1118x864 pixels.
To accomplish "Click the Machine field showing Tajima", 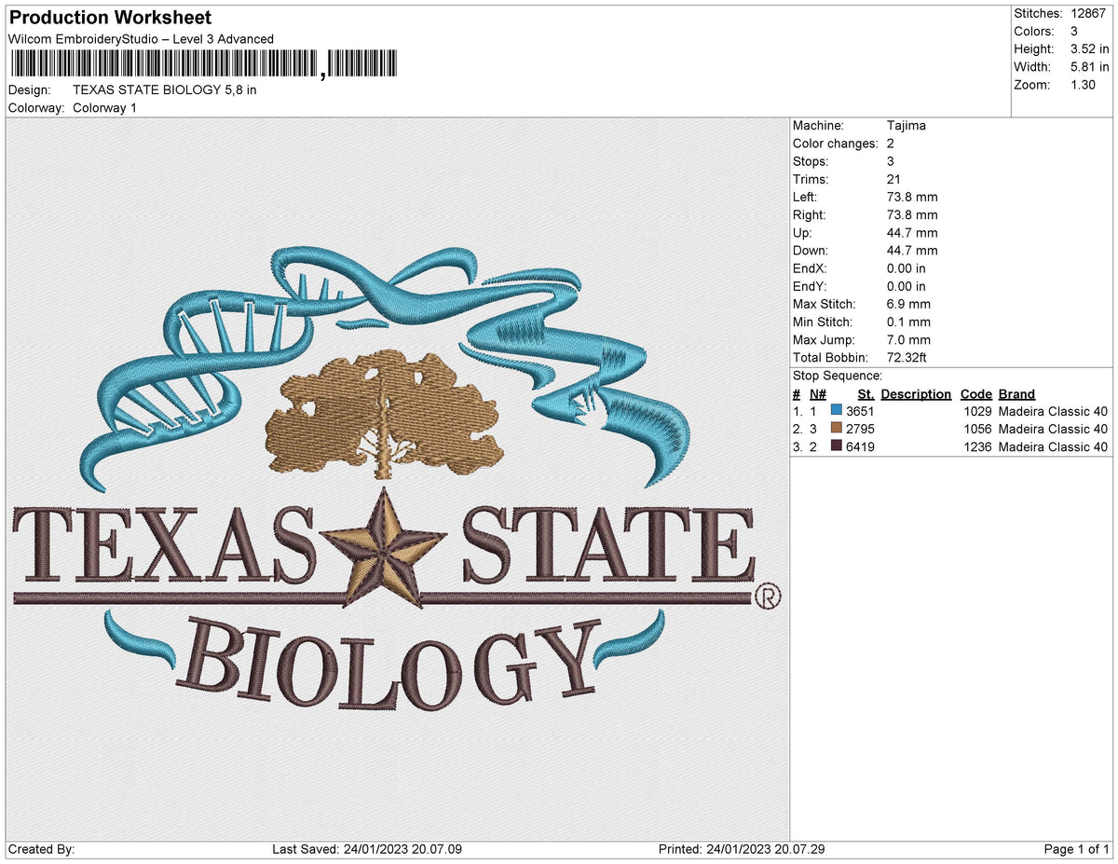I will point(904,125).
